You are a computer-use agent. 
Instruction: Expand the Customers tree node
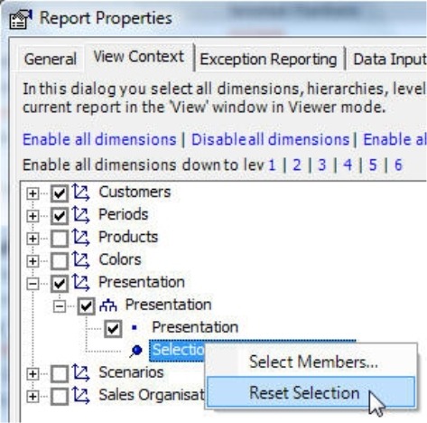pos(32,193)
